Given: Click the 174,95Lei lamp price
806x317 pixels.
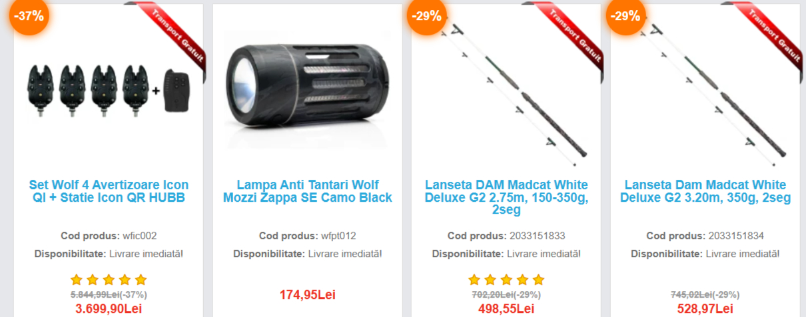Looking at the screenshot, I should click(x=308, y=294).
